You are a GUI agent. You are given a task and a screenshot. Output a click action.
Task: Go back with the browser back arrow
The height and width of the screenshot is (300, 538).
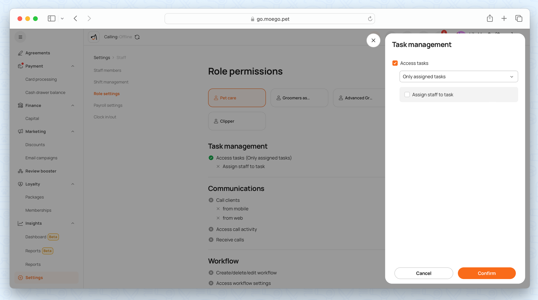76,19
